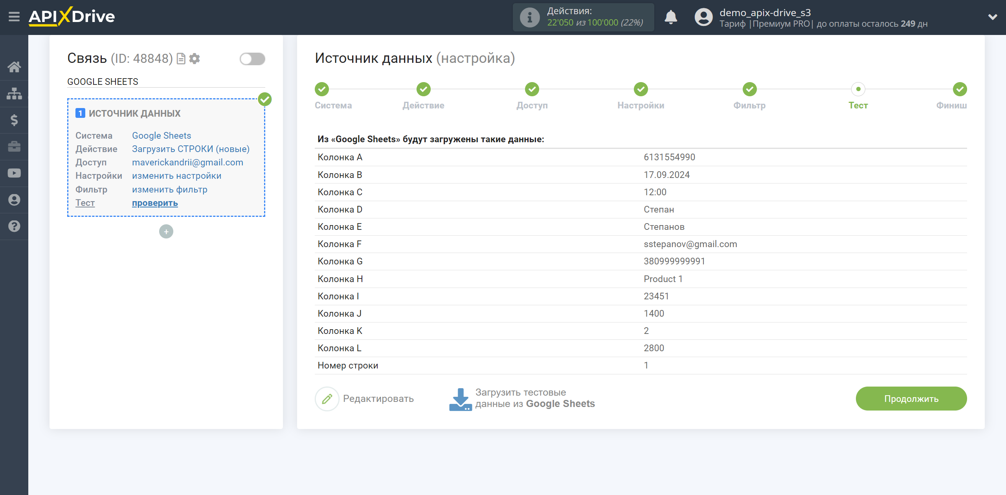Select the Колонка B value 17.09.2024

tap(666, 175)
